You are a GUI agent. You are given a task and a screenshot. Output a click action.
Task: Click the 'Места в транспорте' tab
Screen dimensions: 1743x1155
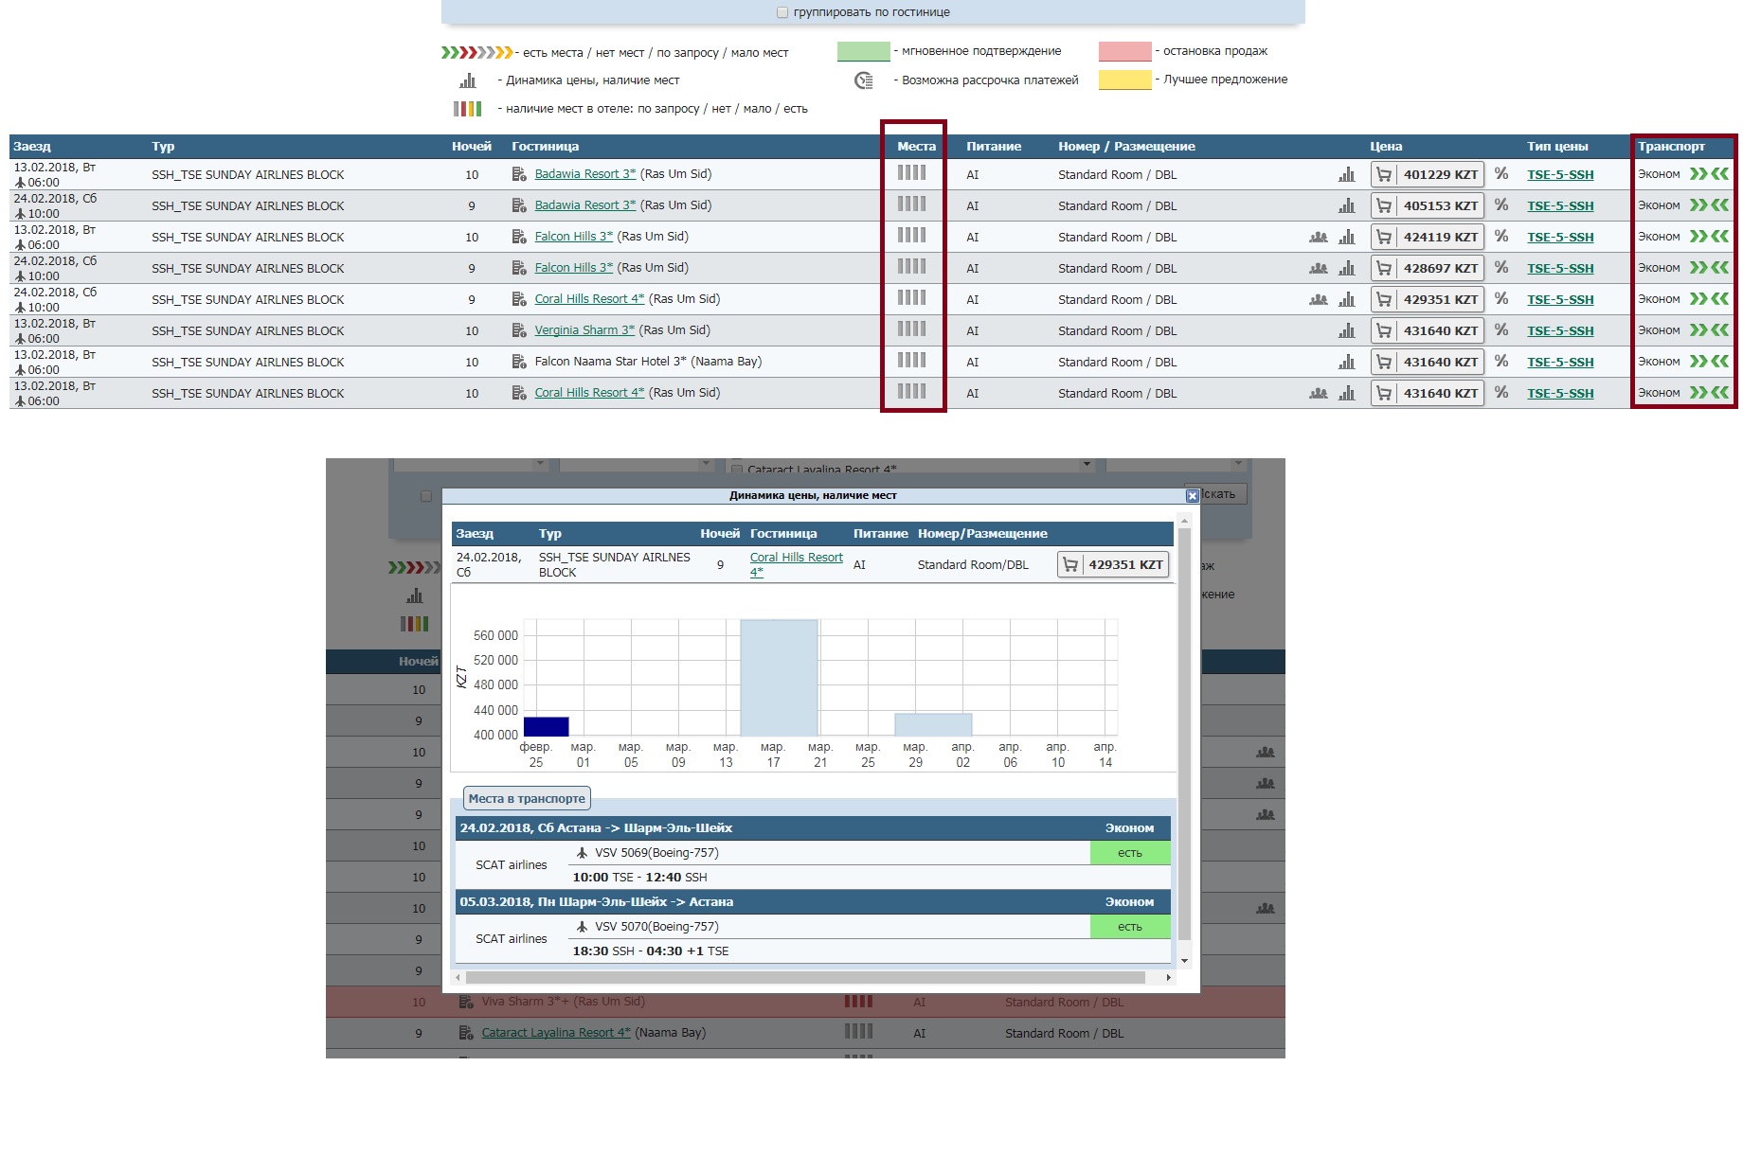click(527, 798)
